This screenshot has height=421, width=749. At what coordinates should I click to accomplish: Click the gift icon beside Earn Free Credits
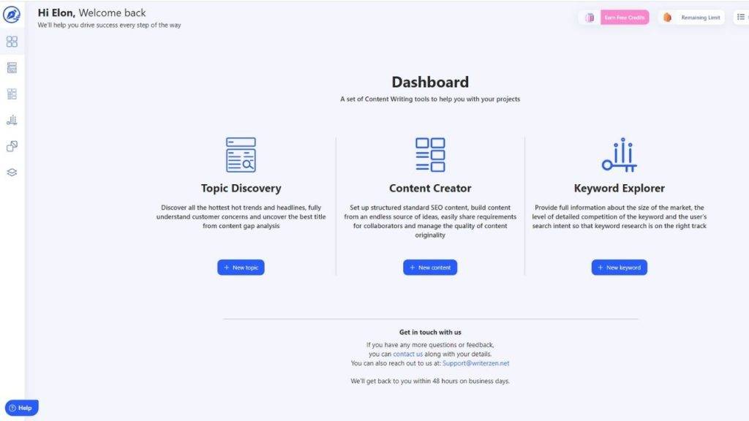click(x=590, y=18)
